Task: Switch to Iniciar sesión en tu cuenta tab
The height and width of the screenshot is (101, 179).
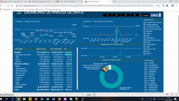Action: [69, 1]
